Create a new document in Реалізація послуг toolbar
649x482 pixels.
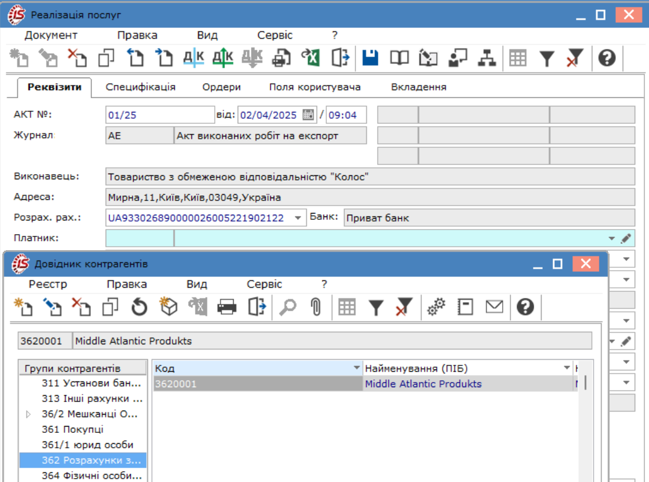click(x=19, y=58)
